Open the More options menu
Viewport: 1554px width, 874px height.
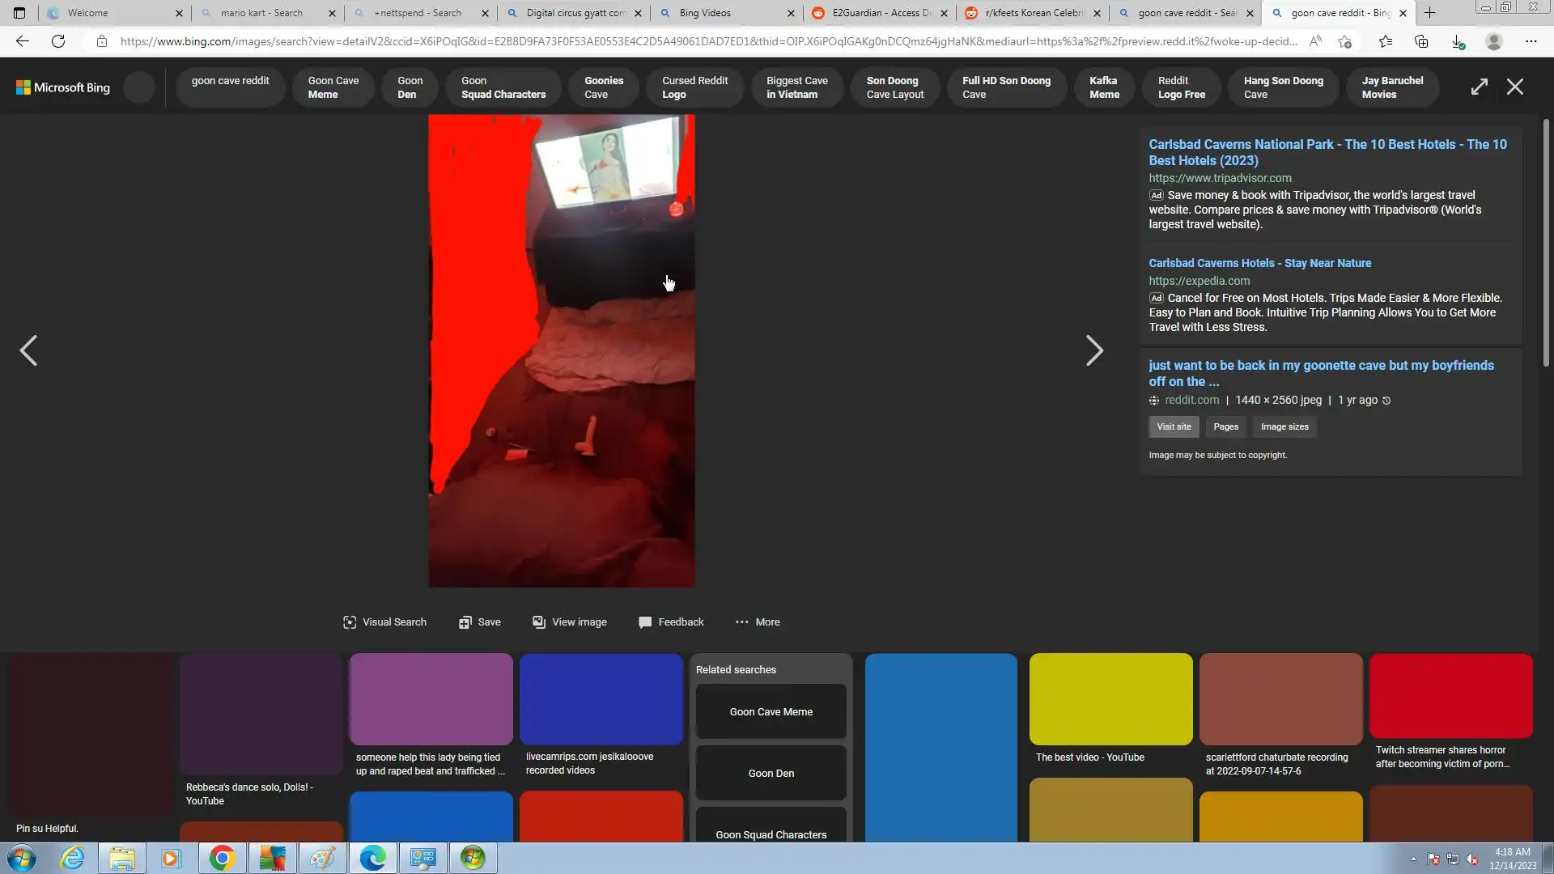758,622
